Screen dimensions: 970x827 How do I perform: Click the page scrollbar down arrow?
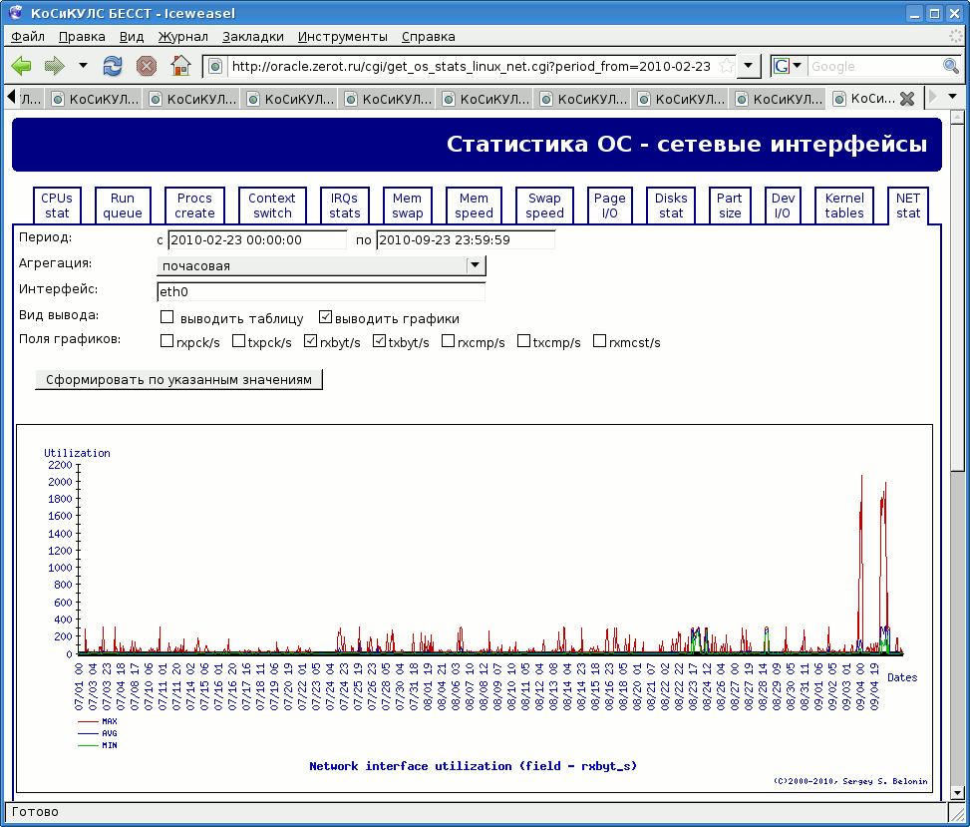click(x=957, y=792)
